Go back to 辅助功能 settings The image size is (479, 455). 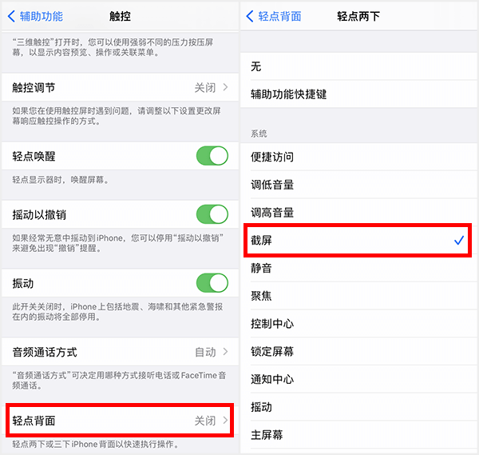tap(37, 16)
